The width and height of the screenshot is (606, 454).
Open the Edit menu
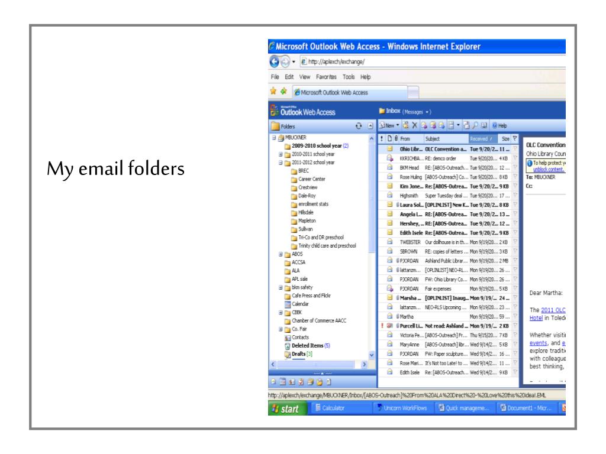(x=289, y=77)
